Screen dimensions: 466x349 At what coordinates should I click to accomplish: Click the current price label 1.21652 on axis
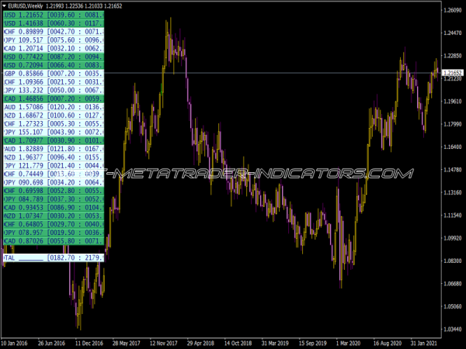coord(452,73)
